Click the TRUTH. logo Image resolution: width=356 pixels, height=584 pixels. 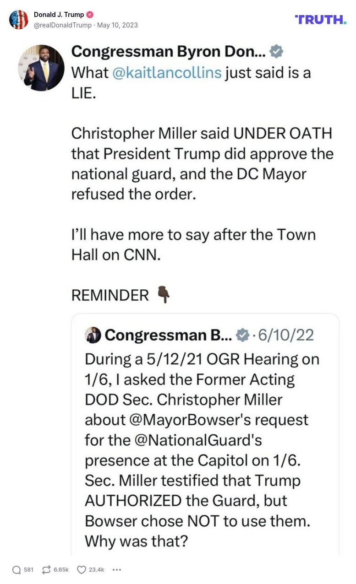pos(321,19)
